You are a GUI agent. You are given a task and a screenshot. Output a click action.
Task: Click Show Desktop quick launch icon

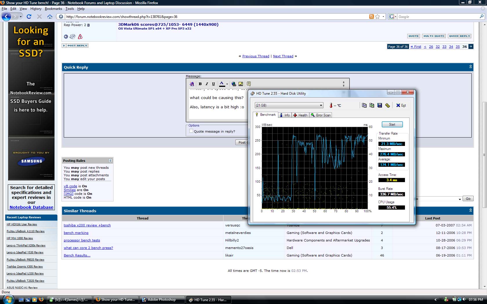21,300
